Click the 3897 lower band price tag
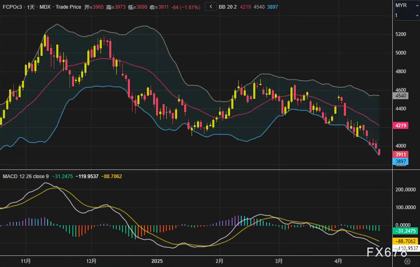The width and height of the screenshot is (420, 267). click(401, 161)
